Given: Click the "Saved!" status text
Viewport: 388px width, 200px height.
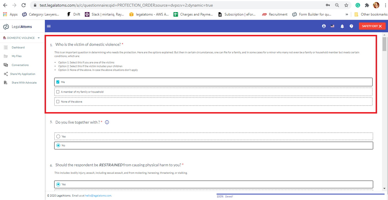Looking at the screenshot, I should click(229, 197).
